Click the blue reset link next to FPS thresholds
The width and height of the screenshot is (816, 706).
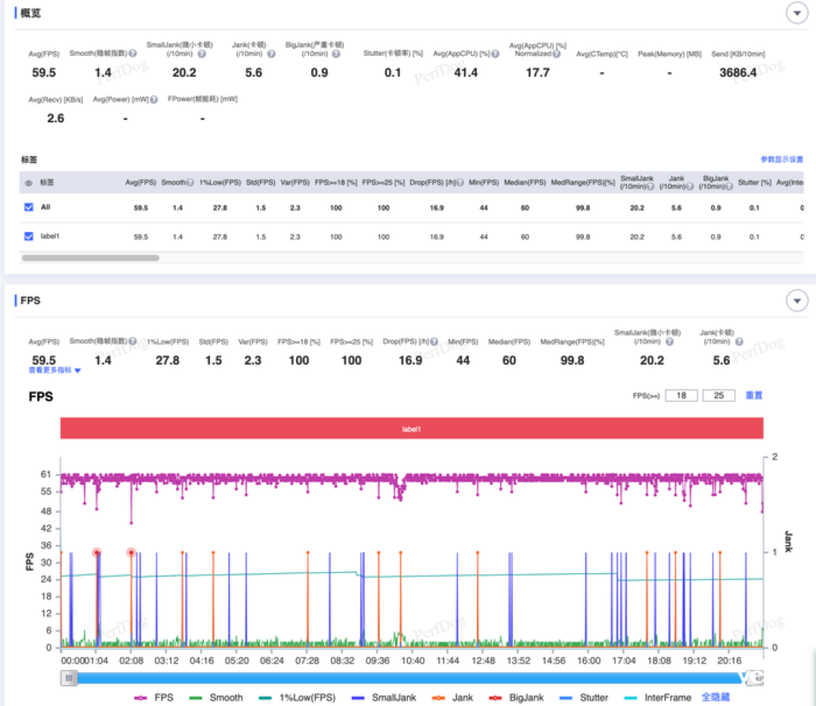pyautogui.click(x=753, y=396)
